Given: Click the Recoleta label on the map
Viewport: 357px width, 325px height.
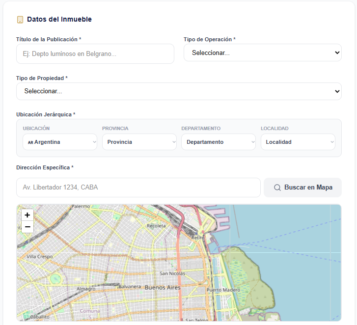Looking at the screenshot, I should click(x=156, y=226).
